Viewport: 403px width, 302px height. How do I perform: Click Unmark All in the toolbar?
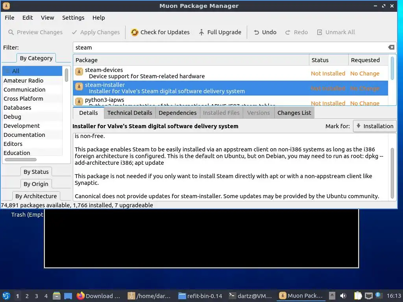[x=336, y=32]
